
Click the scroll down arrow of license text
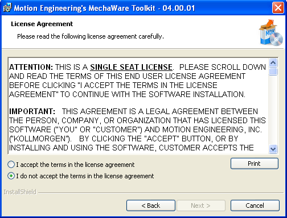point(273,149)
